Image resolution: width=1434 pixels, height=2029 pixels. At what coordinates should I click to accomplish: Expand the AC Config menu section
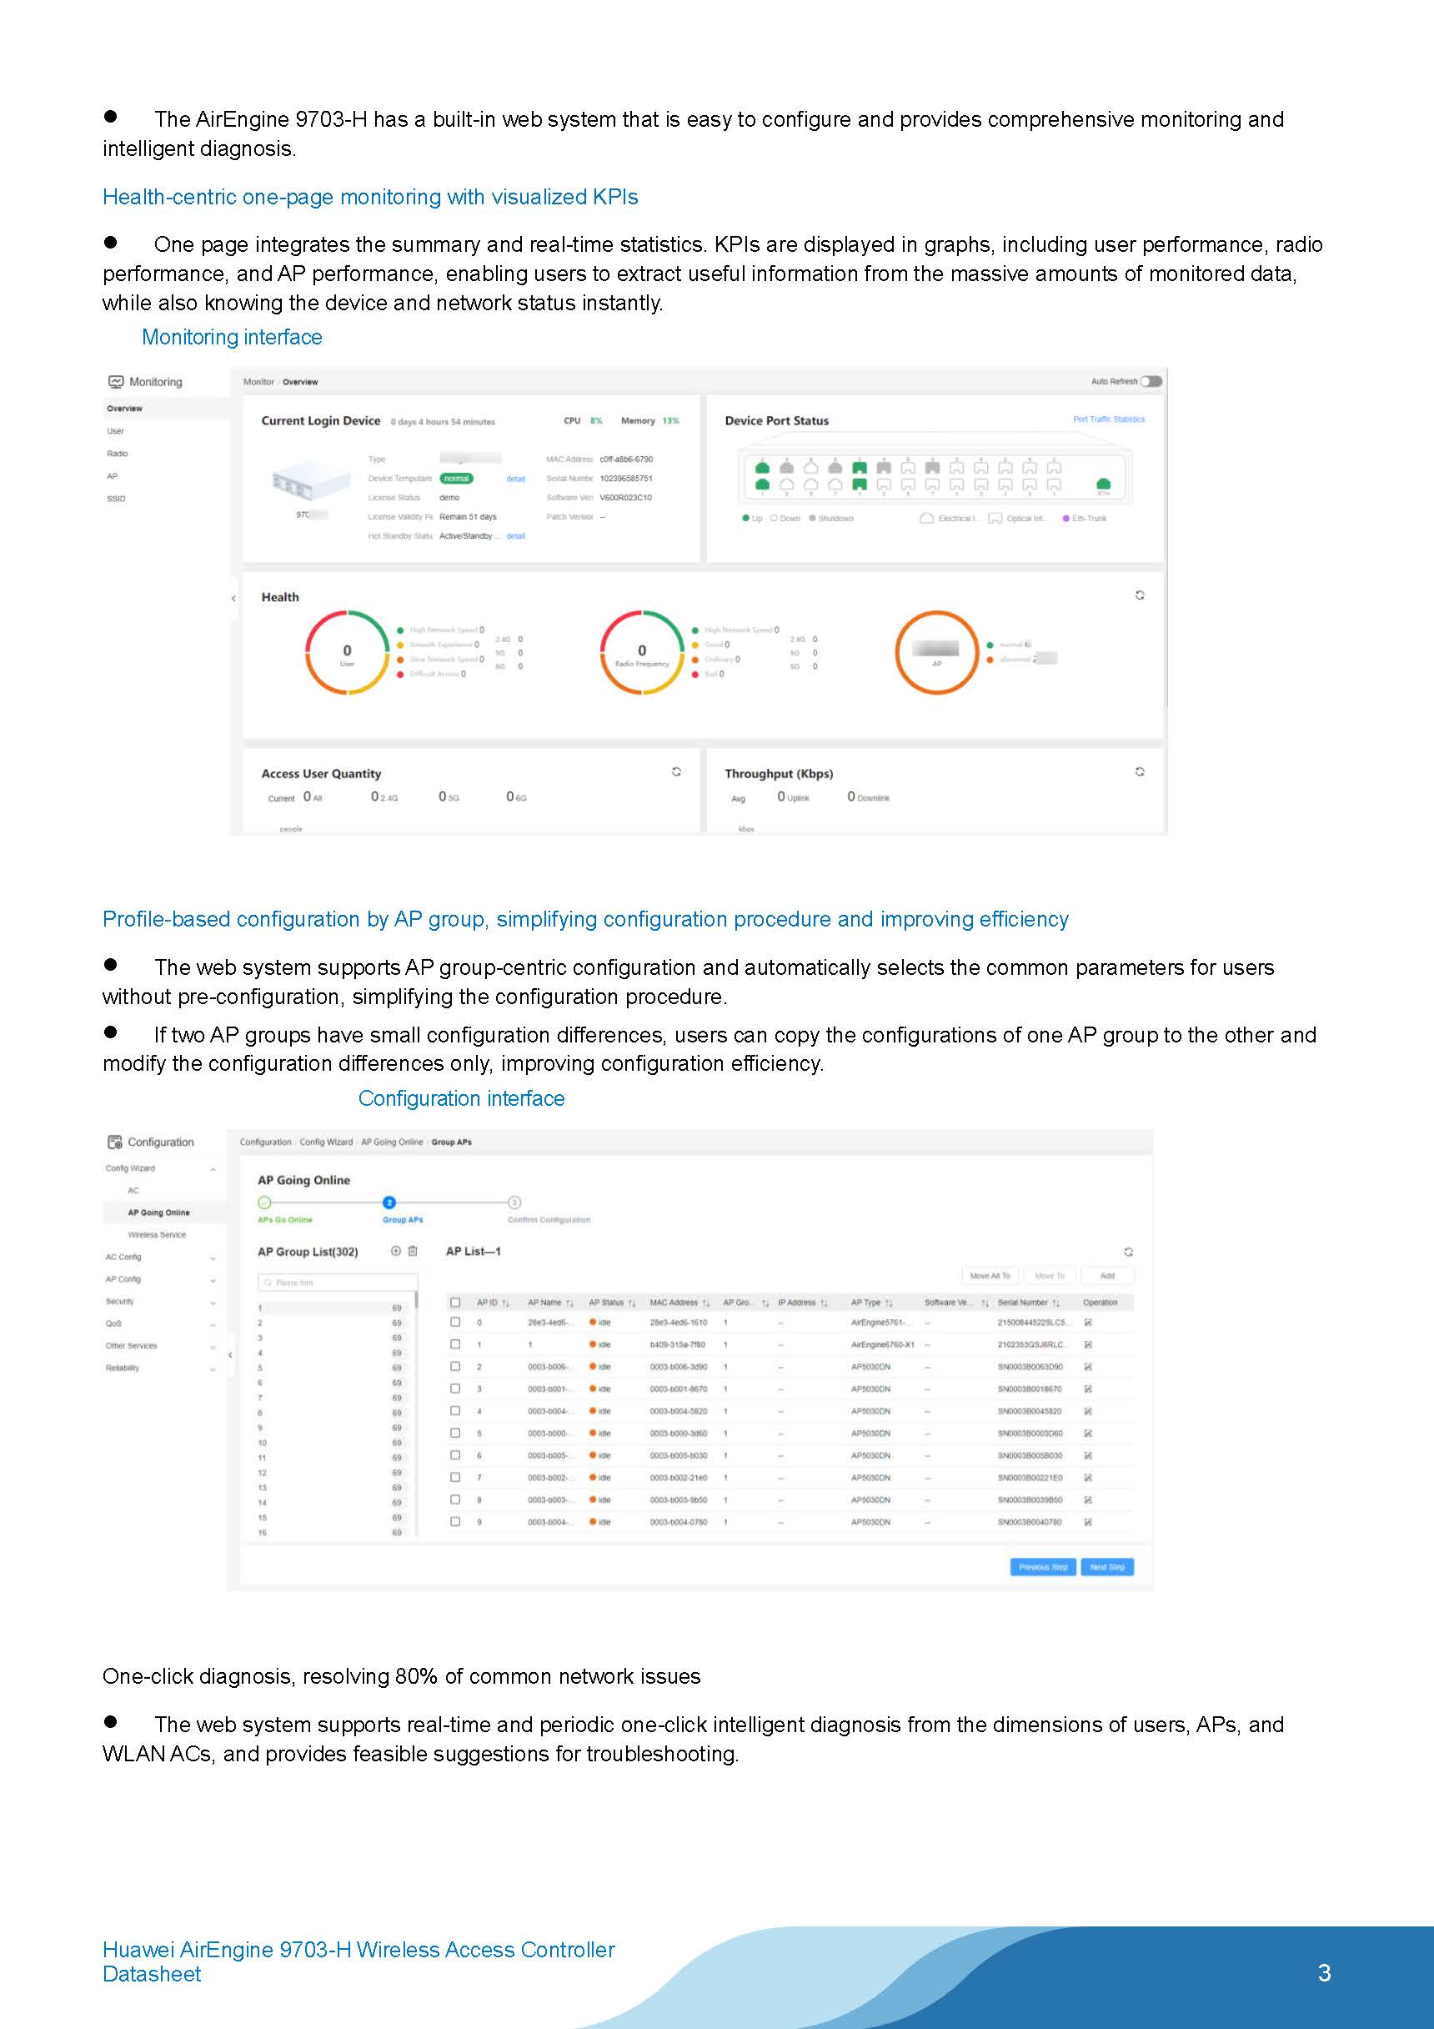[212, 1258]
